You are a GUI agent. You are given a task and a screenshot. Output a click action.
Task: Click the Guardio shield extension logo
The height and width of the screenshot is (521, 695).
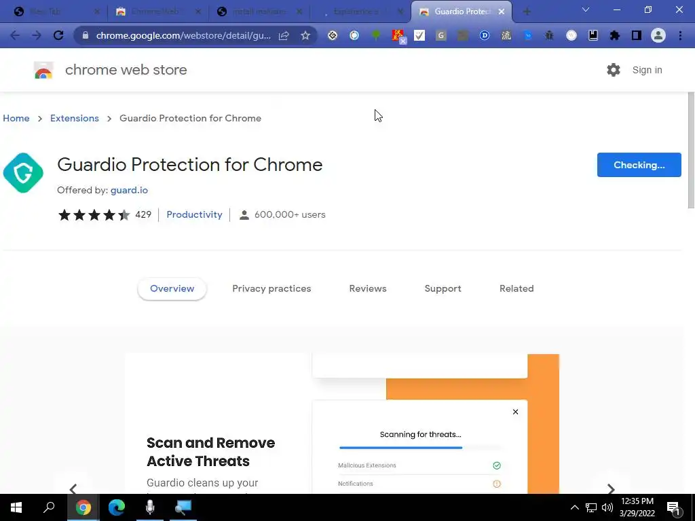[23, 173]
